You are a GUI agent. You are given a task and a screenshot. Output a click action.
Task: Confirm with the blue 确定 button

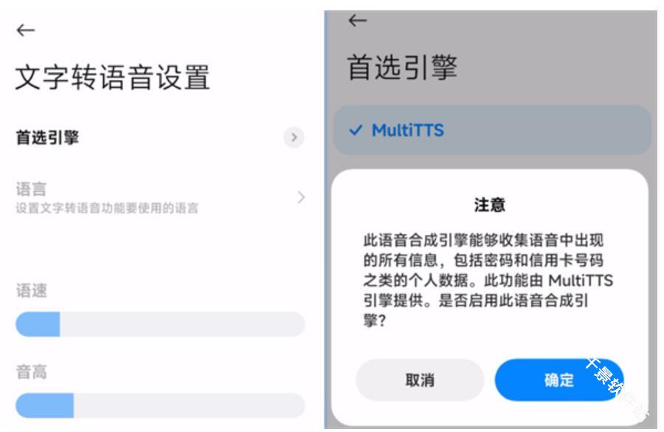(559, 380)
